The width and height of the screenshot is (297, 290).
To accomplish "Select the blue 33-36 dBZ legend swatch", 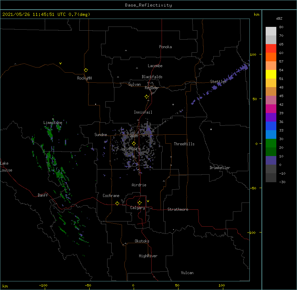I will pyautogui.click(x=271, y=126).
